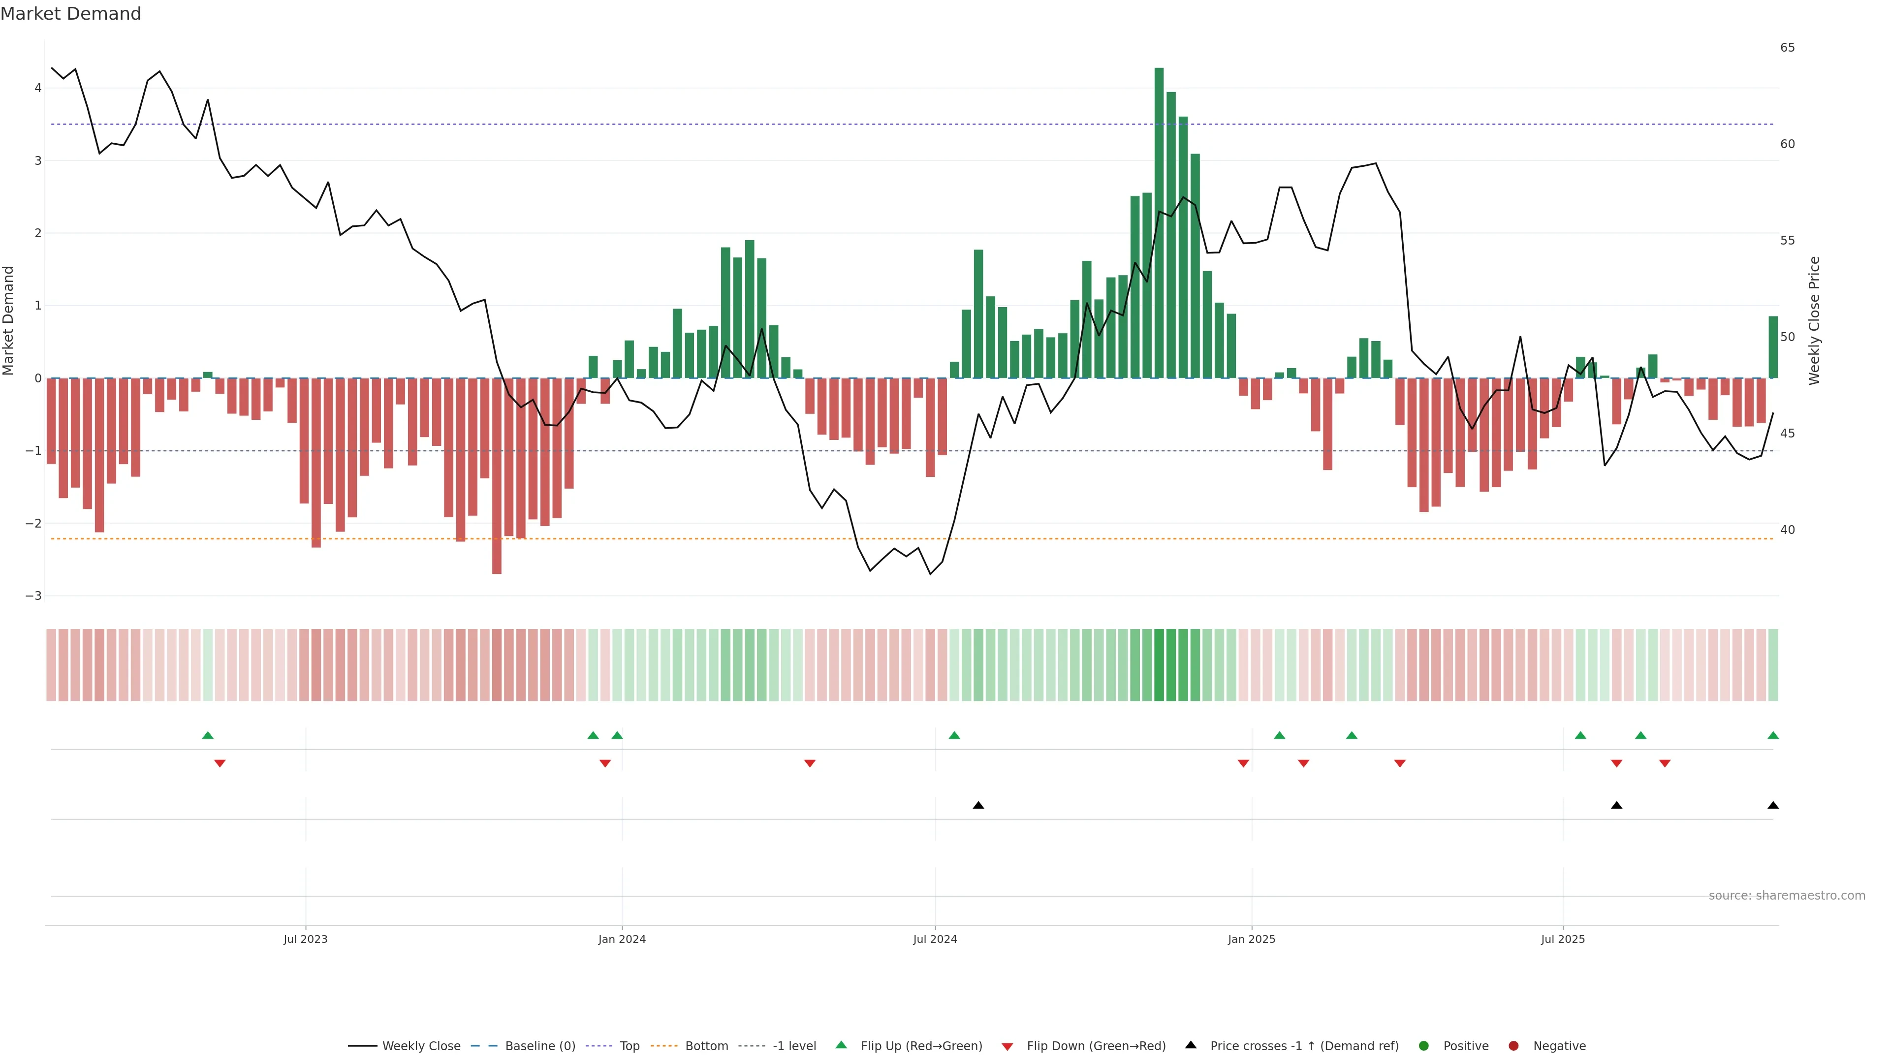Click the Jan 2024 x-axis label
This screenshot has height=1063, width=1890.
622,939
